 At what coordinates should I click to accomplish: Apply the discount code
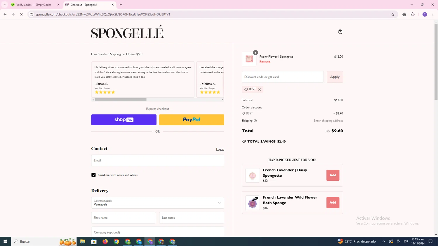tap(335, 77)
